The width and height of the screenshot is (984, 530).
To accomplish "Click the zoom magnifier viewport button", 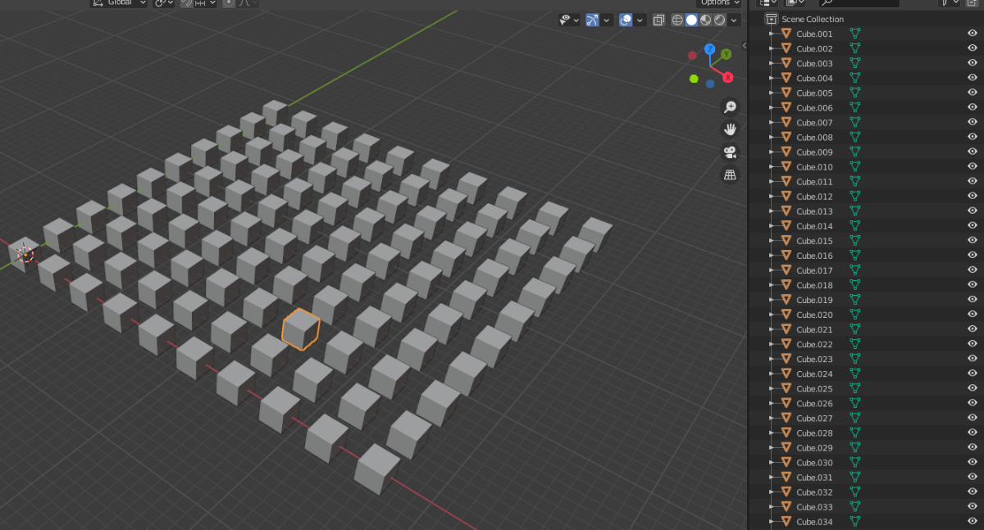I will pos(730,107).
